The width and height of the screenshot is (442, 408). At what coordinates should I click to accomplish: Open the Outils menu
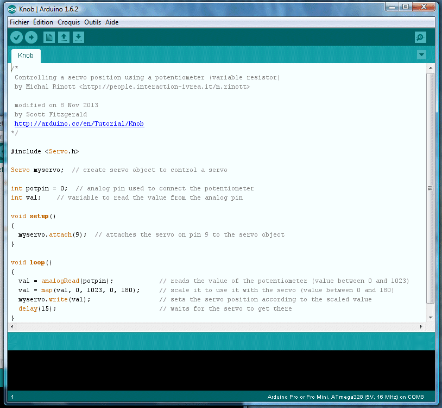coord(92,22)
